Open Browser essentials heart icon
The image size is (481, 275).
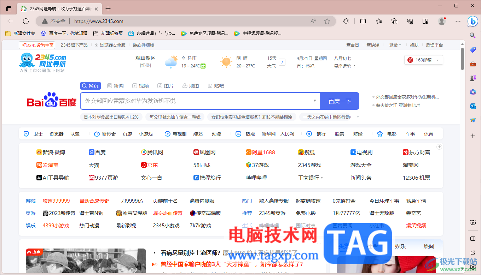tap(410, 21)
